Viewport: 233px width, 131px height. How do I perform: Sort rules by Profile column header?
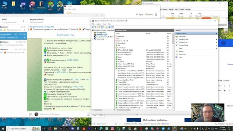(169, 33)
